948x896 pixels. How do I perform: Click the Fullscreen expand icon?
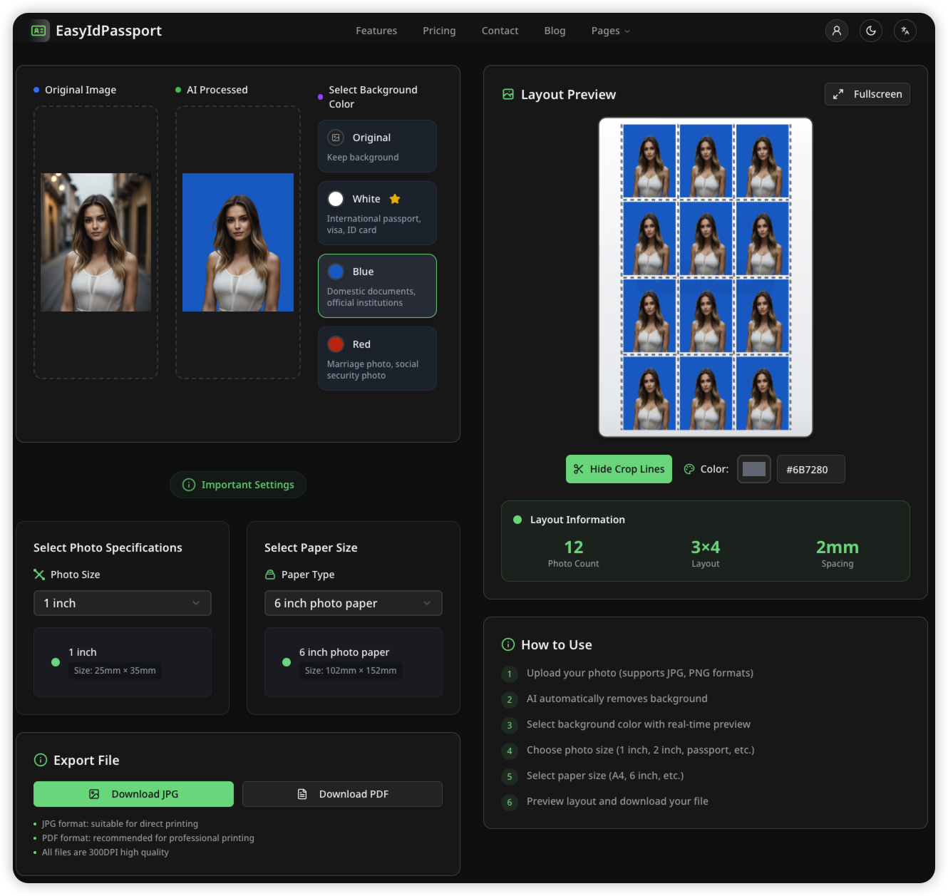pos(838,93)
